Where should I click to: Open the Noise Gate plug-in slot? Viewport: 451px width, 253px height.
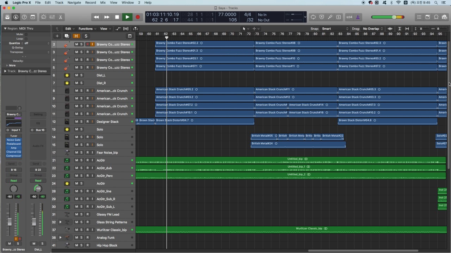coord(14,140)
